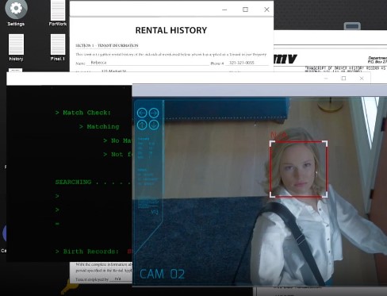387x296 pixels.
Task: Close the Rental History window
Action: coord(266,10)
